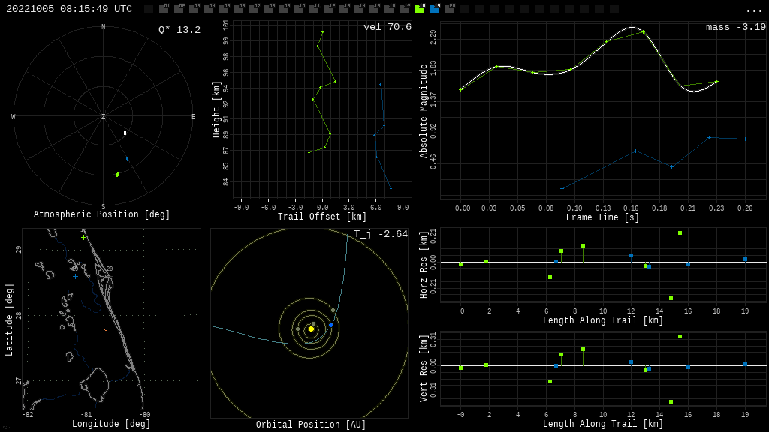Click the Z zenith label in polar plot
Screen dimensions: 769x432
click(x=103, y=116)
